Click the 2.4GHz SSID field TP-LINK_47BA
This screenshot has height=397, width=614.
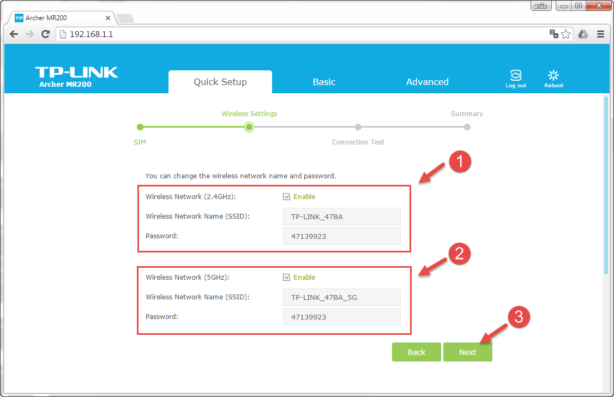pos(342,216)
